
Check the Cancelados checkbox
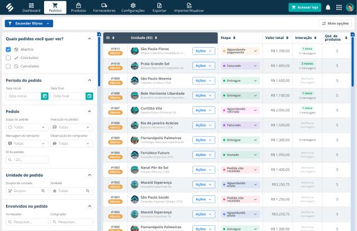pos(8,66)
